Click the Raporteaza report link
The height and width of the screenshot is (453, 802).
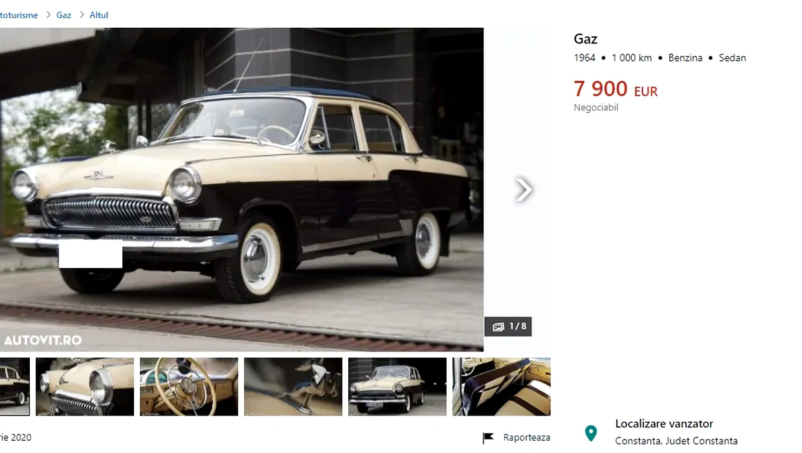tap(527, 437)
